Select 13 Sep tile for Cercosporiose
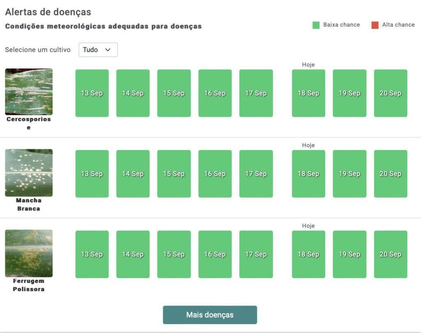This screenshot has width=421, height=333. [92, 93]
